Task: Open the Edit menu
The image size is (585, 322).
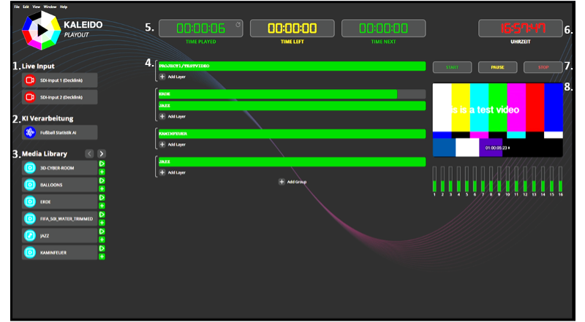Action: coord(26,7)
